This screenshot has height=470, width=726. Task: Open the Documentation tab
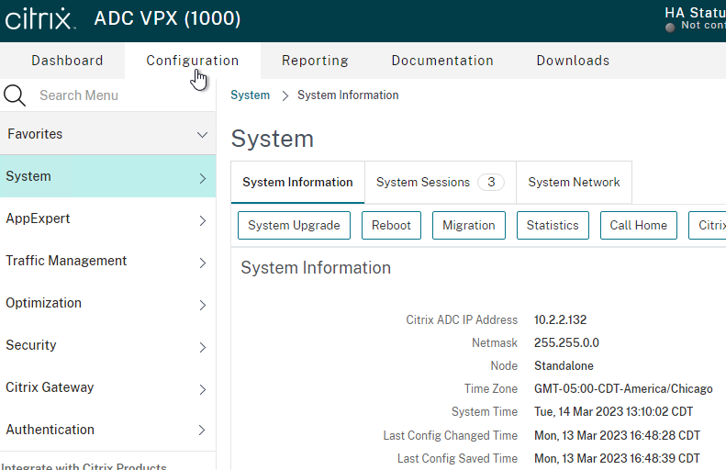coord(442,61)
